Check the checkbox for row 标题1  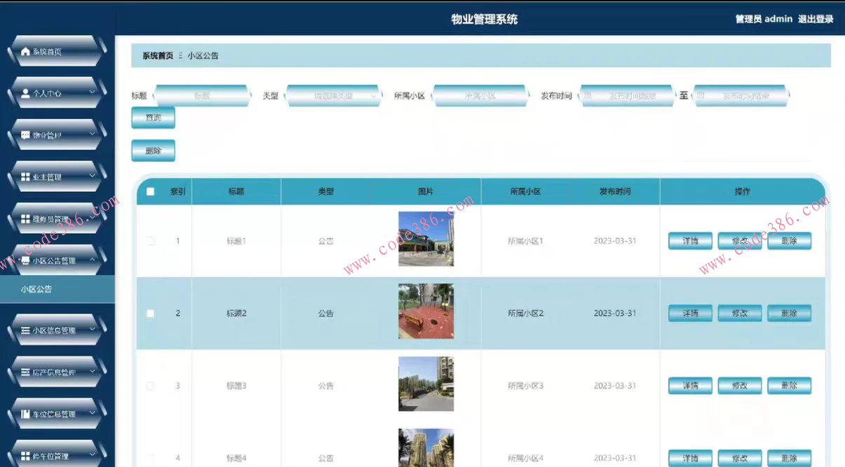pyautogui.click(x=150, y=240)
